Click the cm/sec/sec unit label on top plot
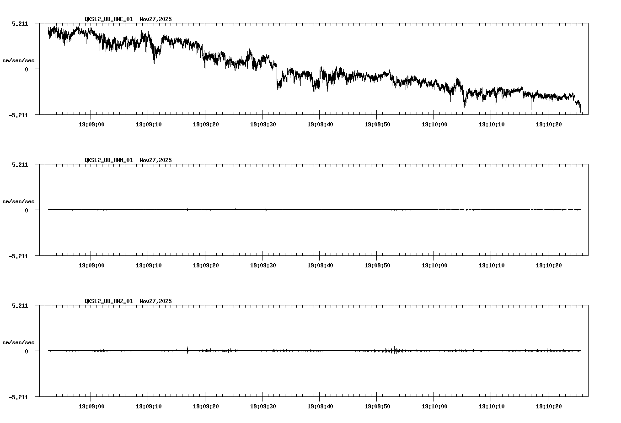Image resolution: width=621 pixels, height=423 pixels. pos(19,60)
